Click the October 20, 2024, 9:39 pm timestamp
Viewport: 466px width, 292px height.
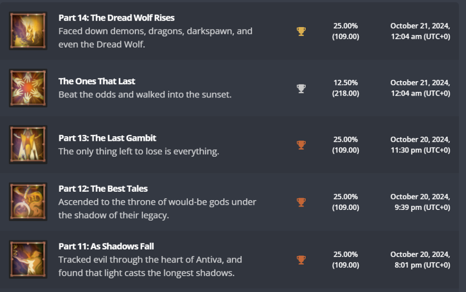coord(420,202)
